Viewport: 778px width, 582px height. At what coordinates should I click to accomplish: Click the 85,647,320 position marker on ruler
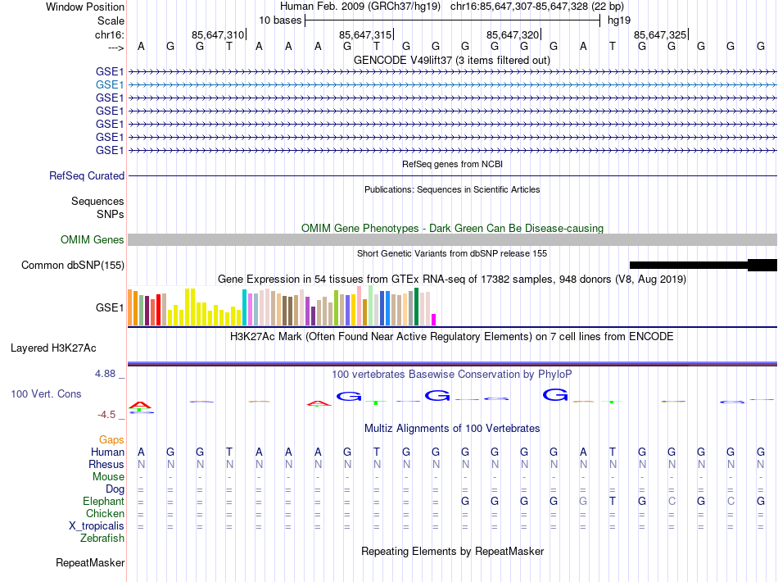pyautogui.click(x=513, y=35)
